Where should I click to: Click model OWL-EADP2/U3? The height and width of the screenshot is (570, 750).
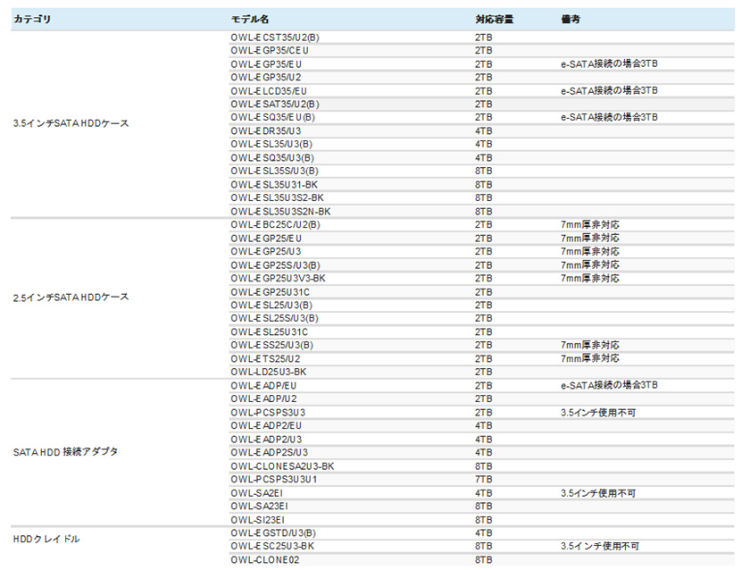point(266,440)
